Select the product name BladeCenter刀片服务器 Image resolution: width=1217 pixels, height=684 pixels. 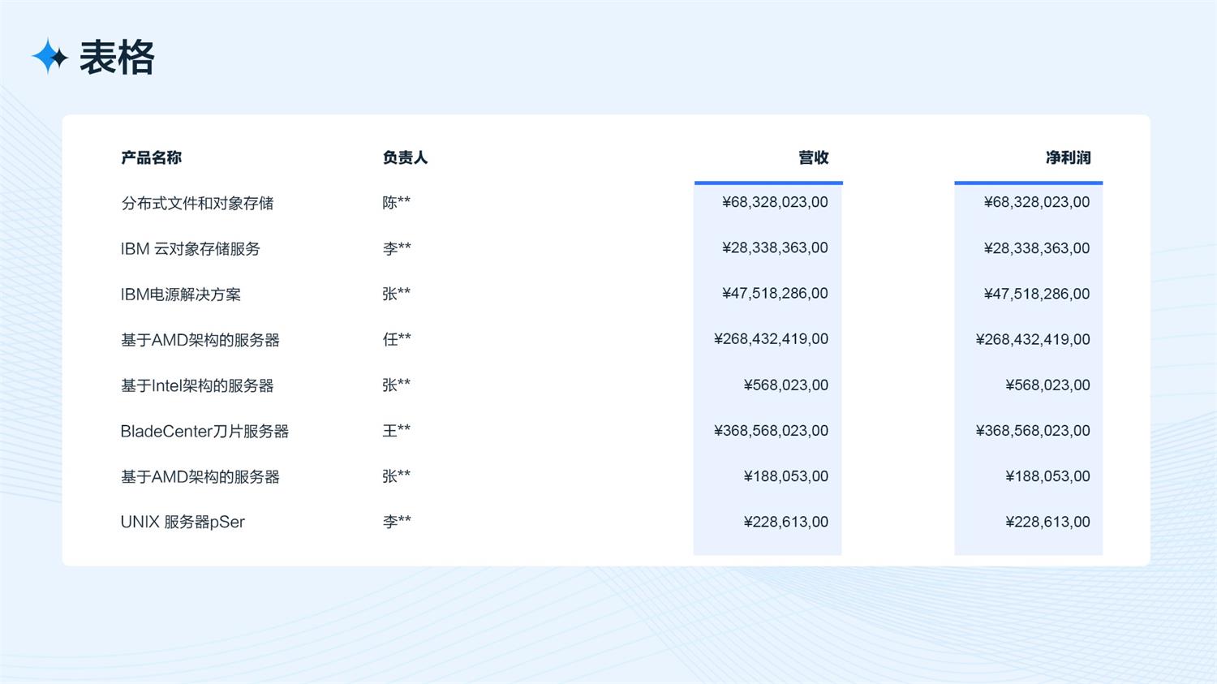(204, 431)
